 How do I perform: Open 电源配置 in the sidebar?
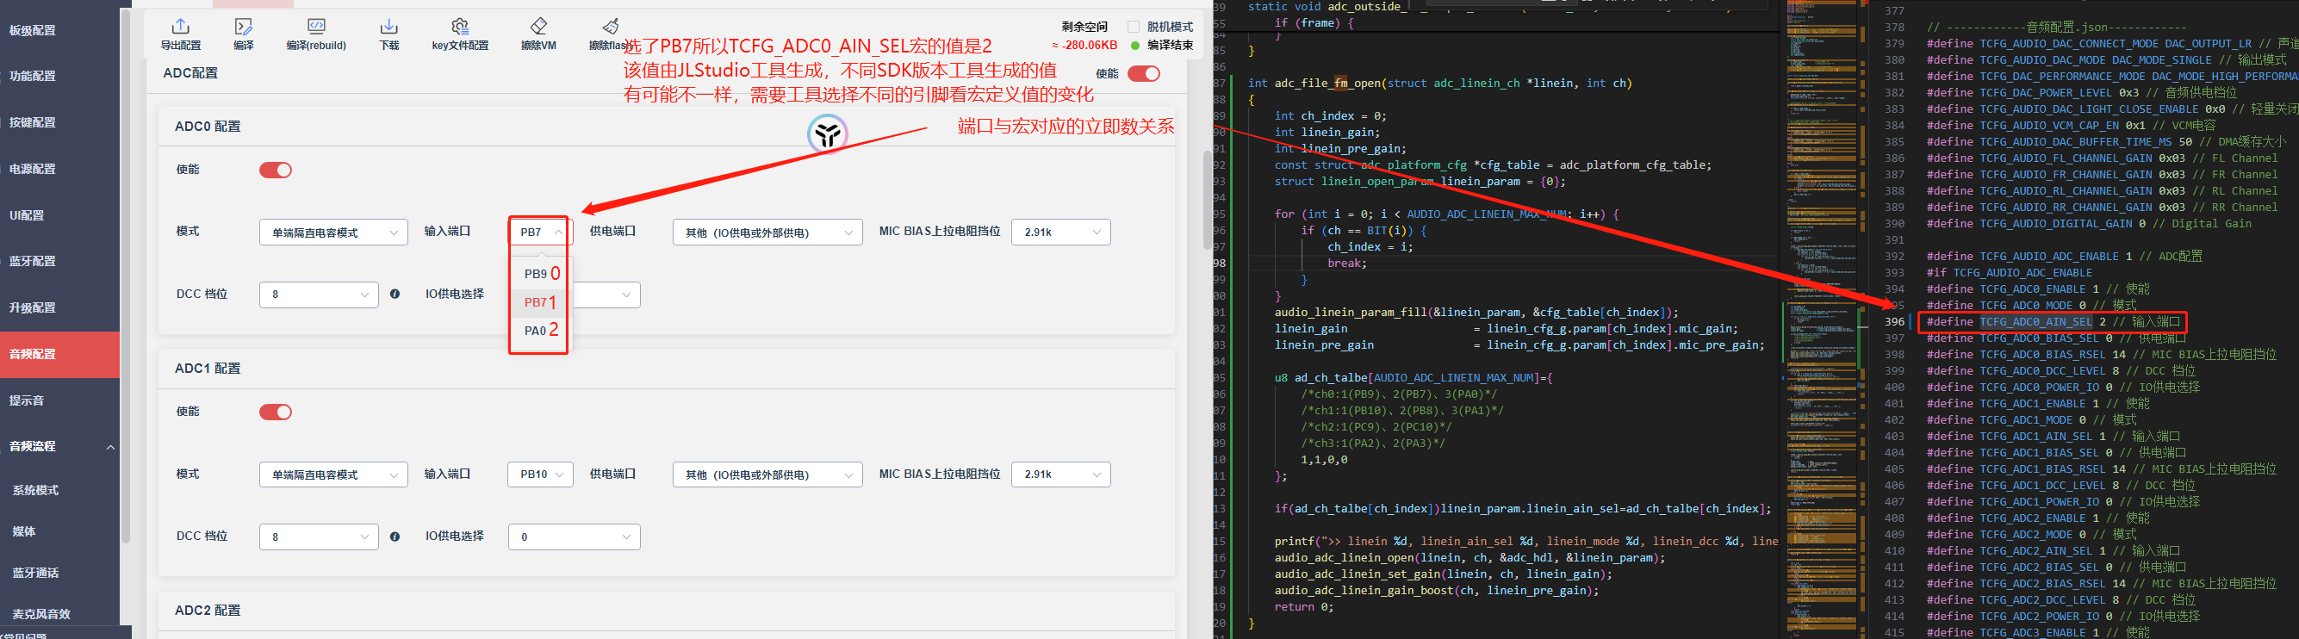tap(59, 169)
